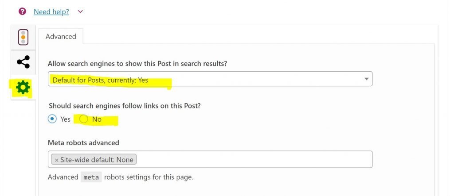This screenshot has height=196, width=454.
Task: Click the Yes label text next to radio
Action: click(x=66, y=119)
